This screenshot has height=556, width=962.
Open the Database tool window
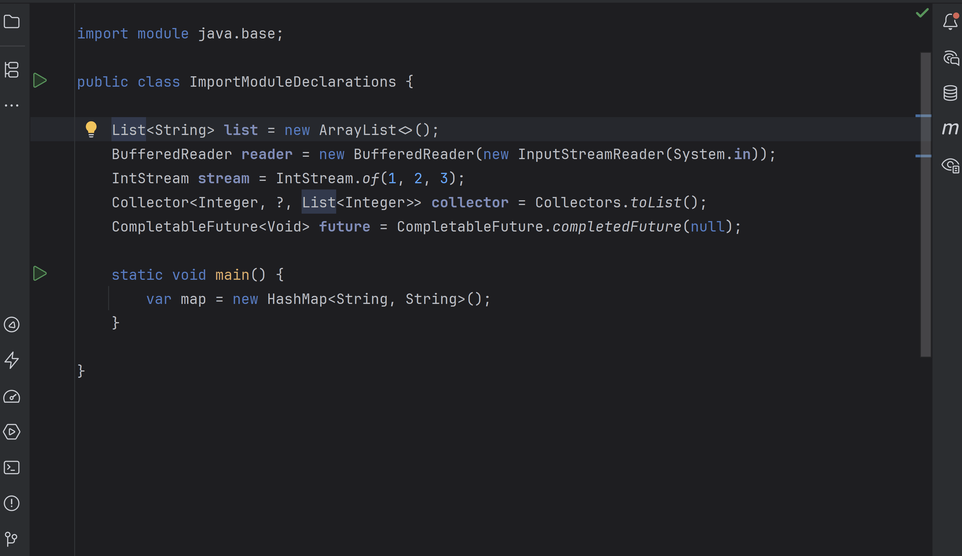[x=950, y=93]
